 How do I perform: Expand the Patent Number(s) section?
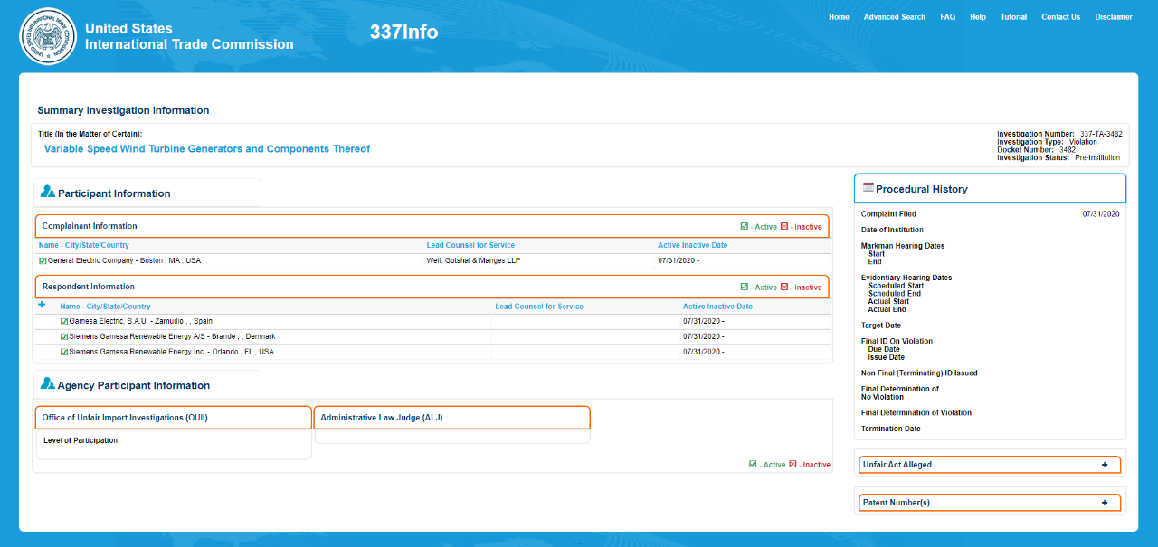coord(1104,503)
